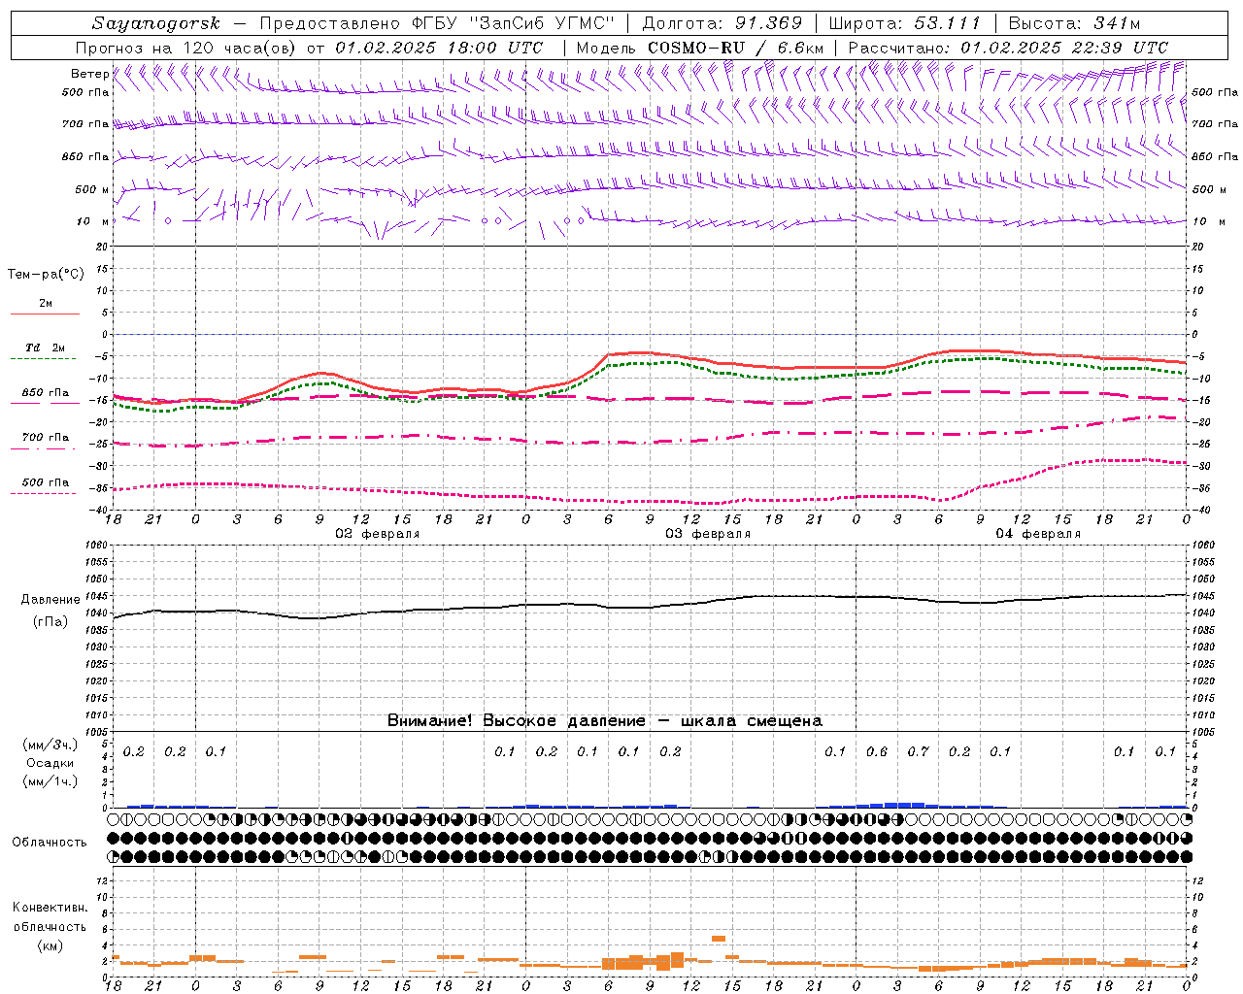Click the Внимание! Высокое давление warning text
1243x994 pixels.
pyautogui.click(x=604, y=721)
